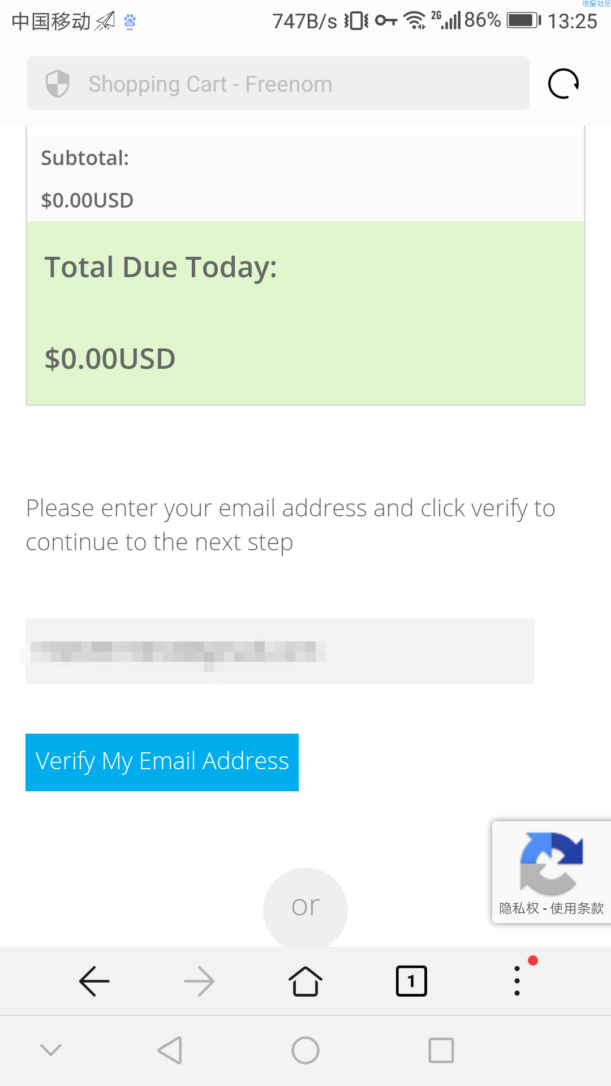The image size is (611, 1086).
Task: Tap the browser forward arrow
Action: (199, 981)
